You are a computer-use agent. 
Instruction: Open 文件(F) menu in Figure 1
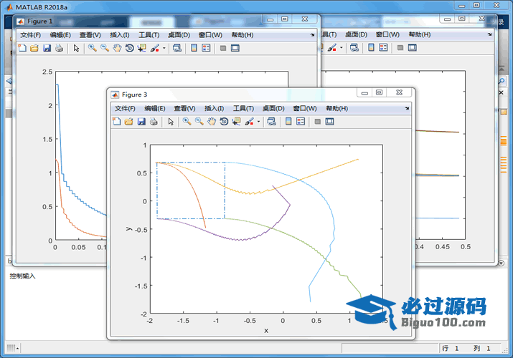point(30,35)
